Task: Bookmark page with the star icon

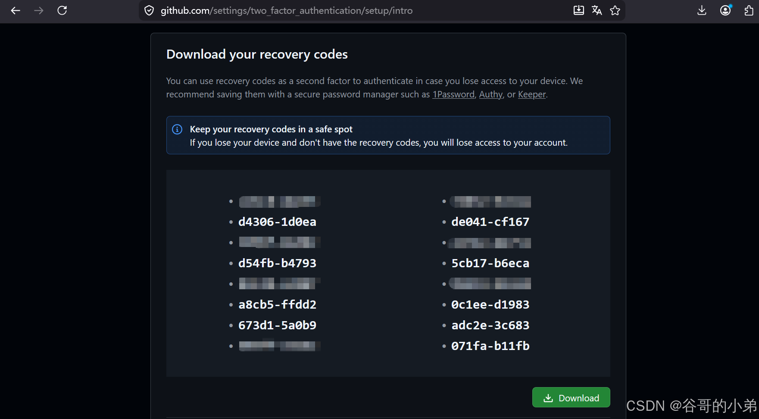Action: [615, 10]
